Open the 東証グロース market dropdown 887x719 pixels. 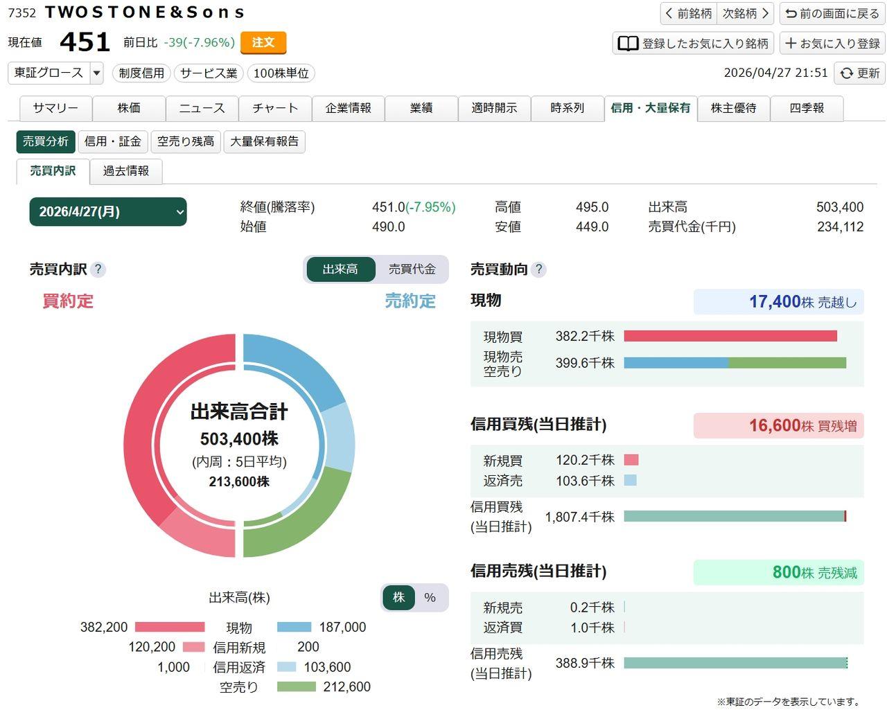55,73
